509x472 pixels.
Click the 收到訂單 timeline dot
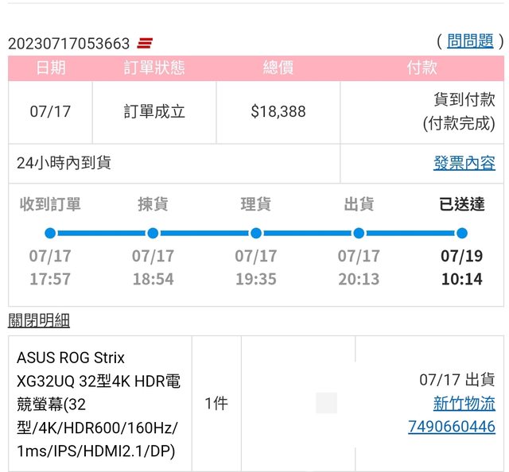tap(50, 233)
